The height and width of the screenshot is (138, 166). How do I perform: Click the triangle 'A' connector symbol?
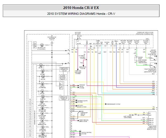coord(52,42)
